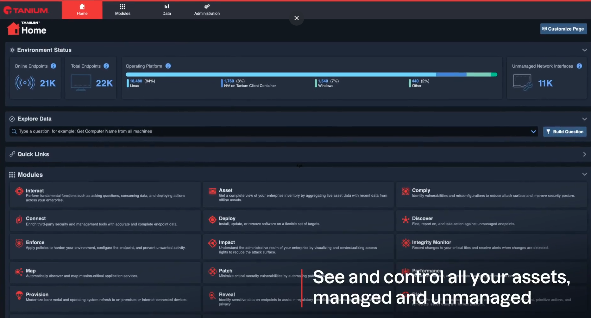
Task: Open the Comply module
Action: pos(492,194)
